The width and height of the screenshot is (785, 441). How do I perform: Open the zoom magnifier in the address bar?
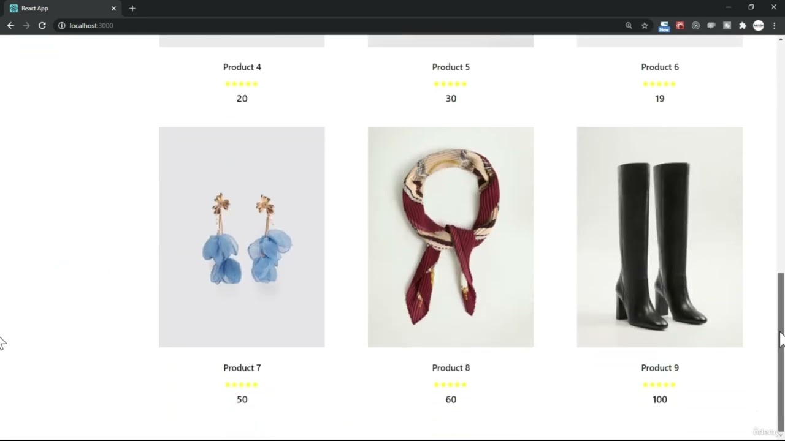click(x=629, y=25)
